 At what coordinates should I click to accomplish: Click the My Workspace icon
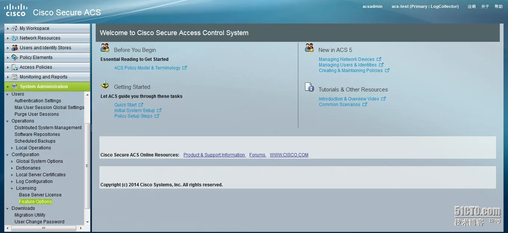click(15, 28)
